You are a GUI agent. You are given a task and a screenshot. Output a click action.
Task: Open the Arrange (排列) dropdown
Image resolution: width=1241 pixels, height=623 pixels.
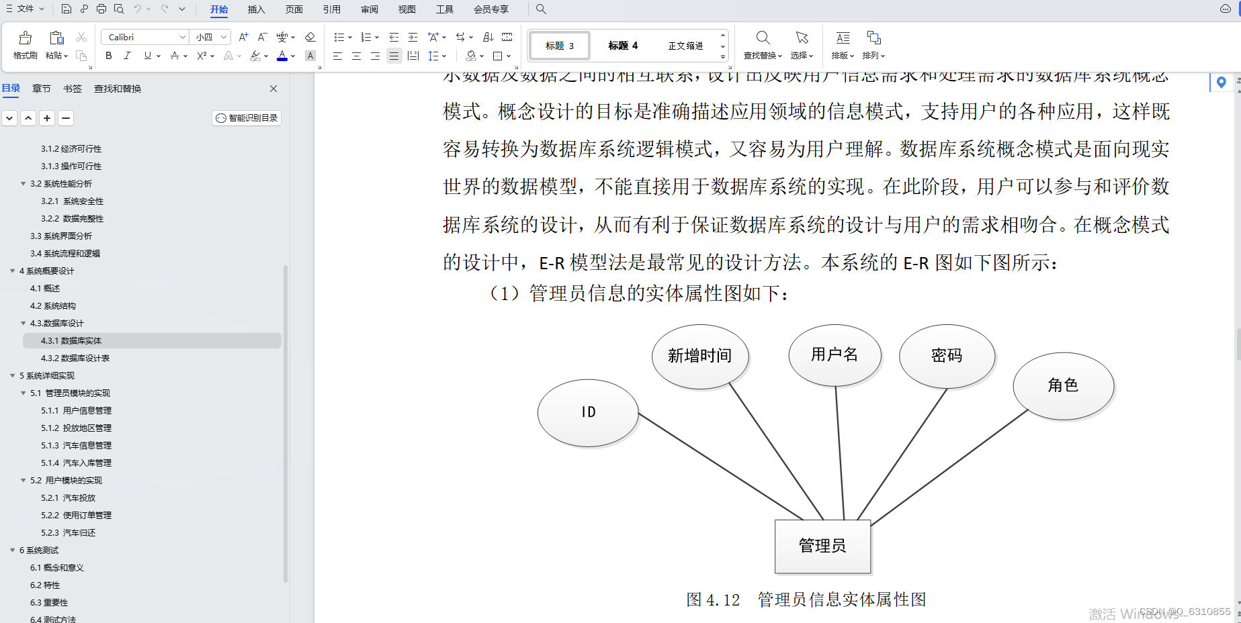(873, 45)
